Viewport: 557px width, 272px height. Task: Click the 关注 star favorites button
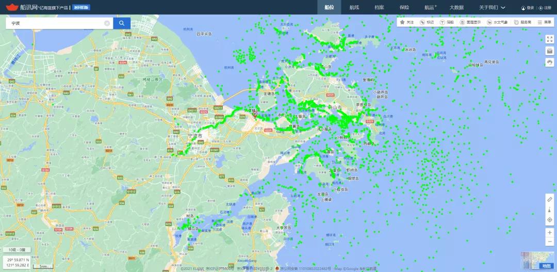click(407, 22)
